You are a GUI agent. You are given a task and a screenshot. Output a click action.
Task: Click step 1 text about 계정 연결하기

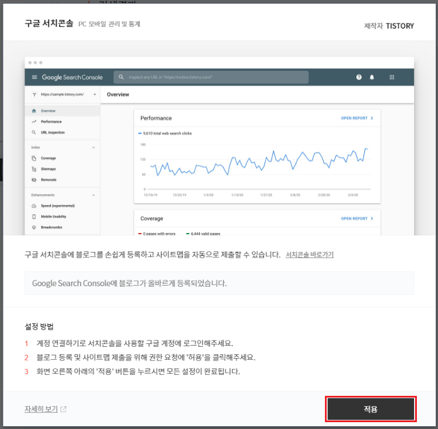(135, 343)
